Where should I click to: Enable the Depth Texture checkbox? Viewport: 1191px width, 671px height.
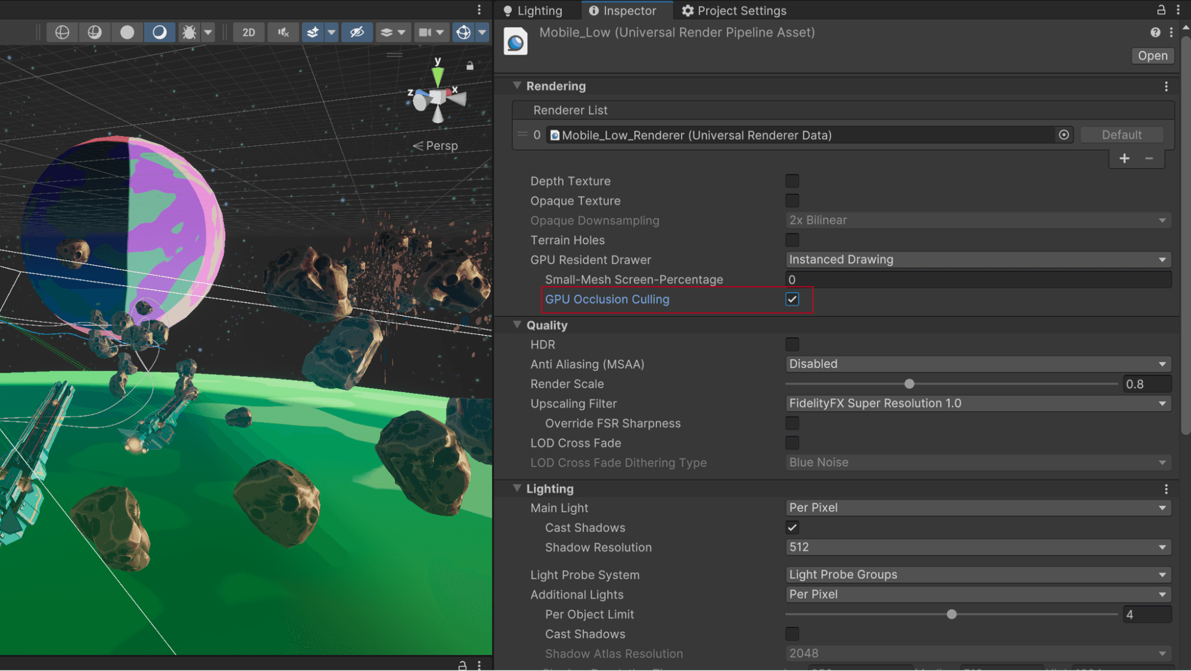click(x=792, y=181)
